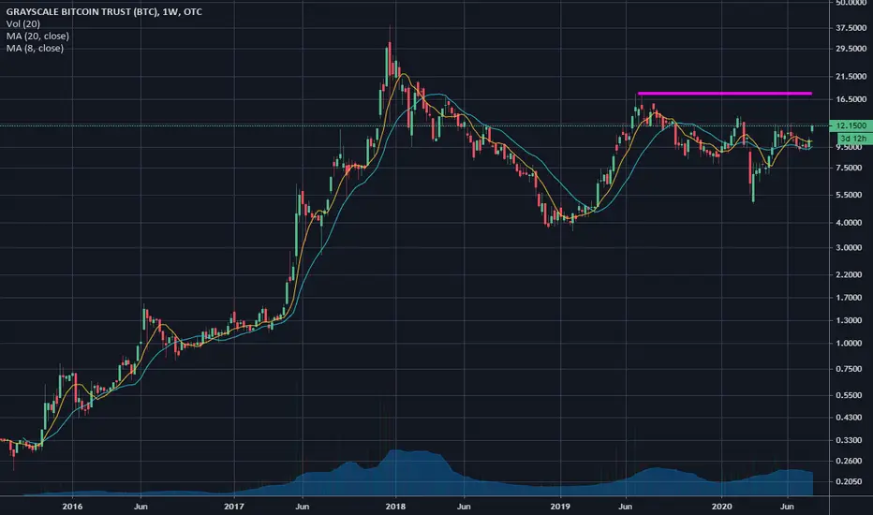Screen dimensions: 873x515
Task: Click the 2019 time axis label
Action: (x=560, y=506)
